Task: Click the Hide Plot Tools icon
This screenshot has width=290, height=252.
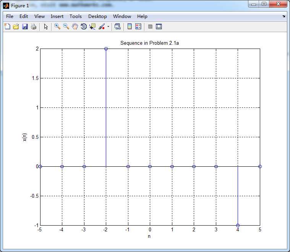Action: 150,27
